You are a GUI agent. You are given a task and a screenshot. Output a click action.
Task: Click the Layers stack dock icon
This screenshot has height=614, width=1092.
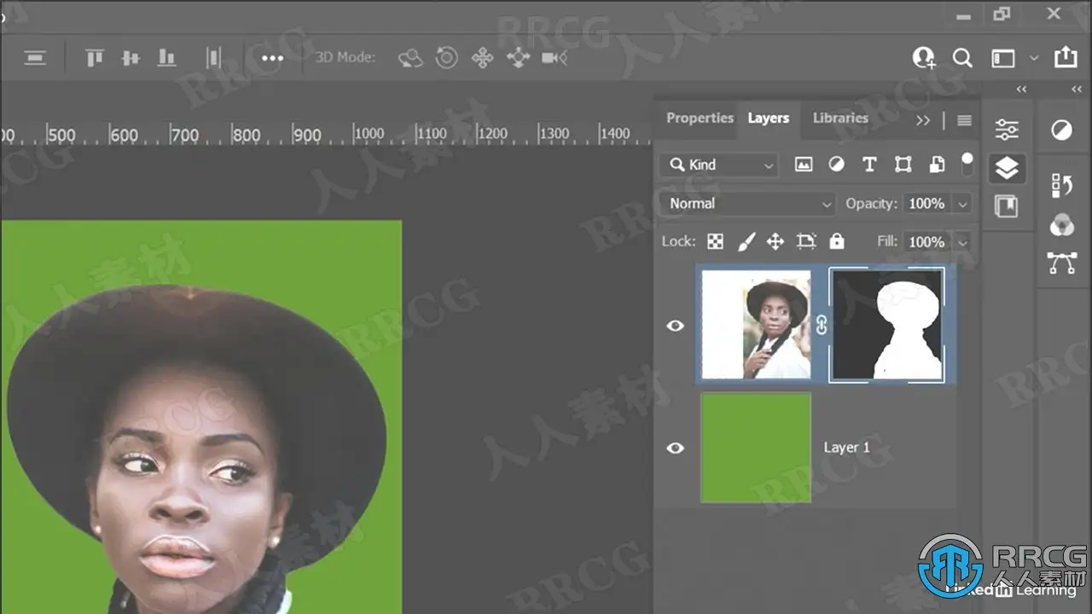1007,168
